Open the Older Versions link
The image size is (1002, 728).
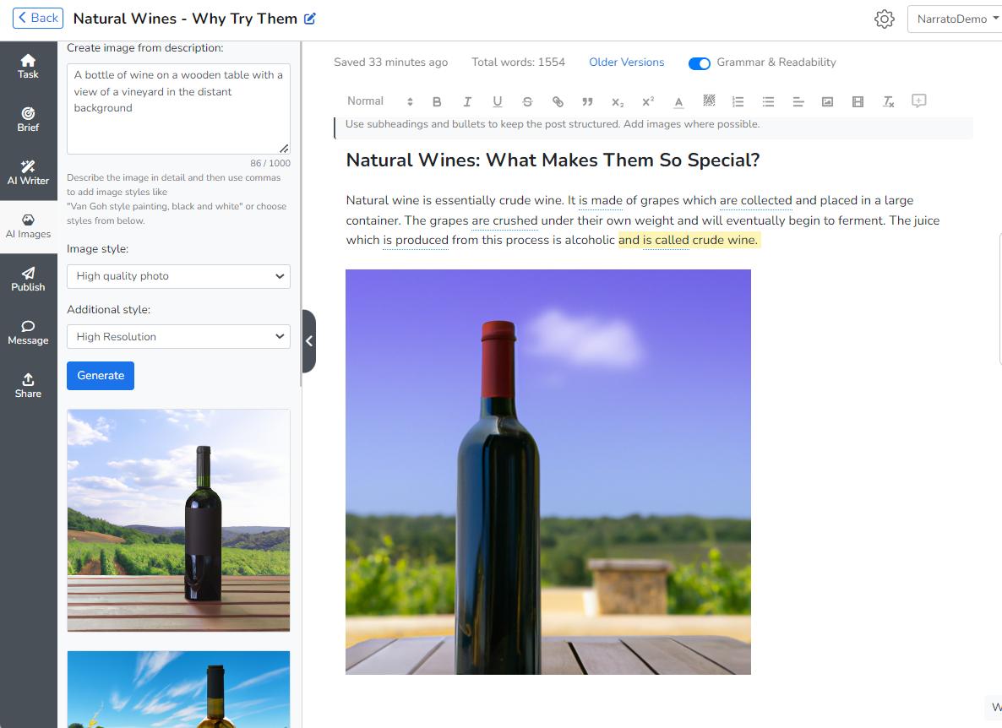point(626,62)
